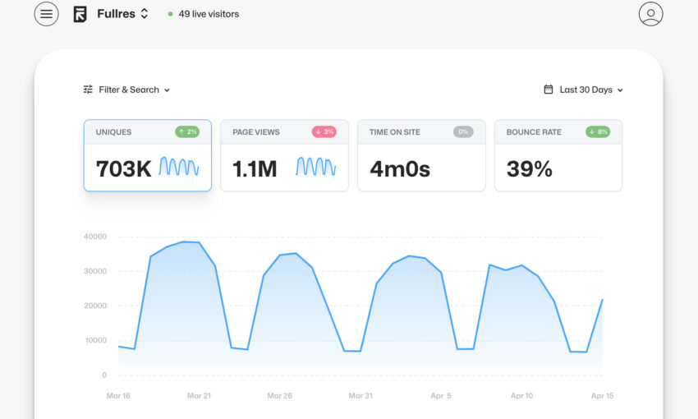Viewport: 698px width, 419px height.
Task: Open the hamburger menu
Action: pos(46,14)
